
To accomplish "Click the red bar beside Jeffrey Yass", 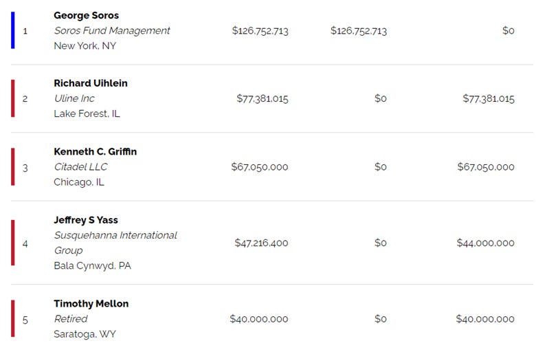I will click(13, 243).
